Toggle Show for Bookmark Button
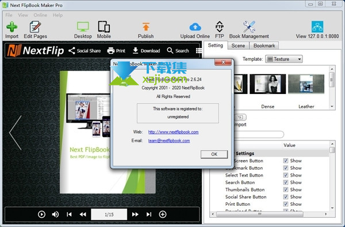 [286, 168]
